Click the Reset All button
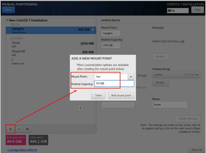The image size is (206, 153). [197, 150]
